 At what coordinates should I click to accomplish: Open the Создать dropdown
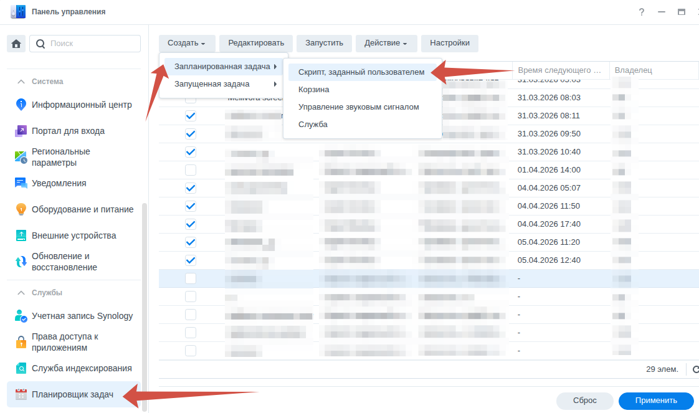186,43
